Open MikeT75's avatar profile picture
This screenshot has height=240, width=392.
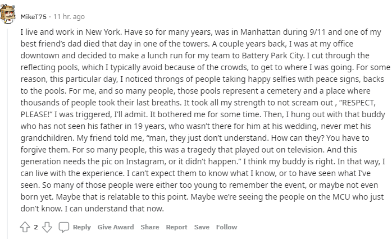(8, 14)
